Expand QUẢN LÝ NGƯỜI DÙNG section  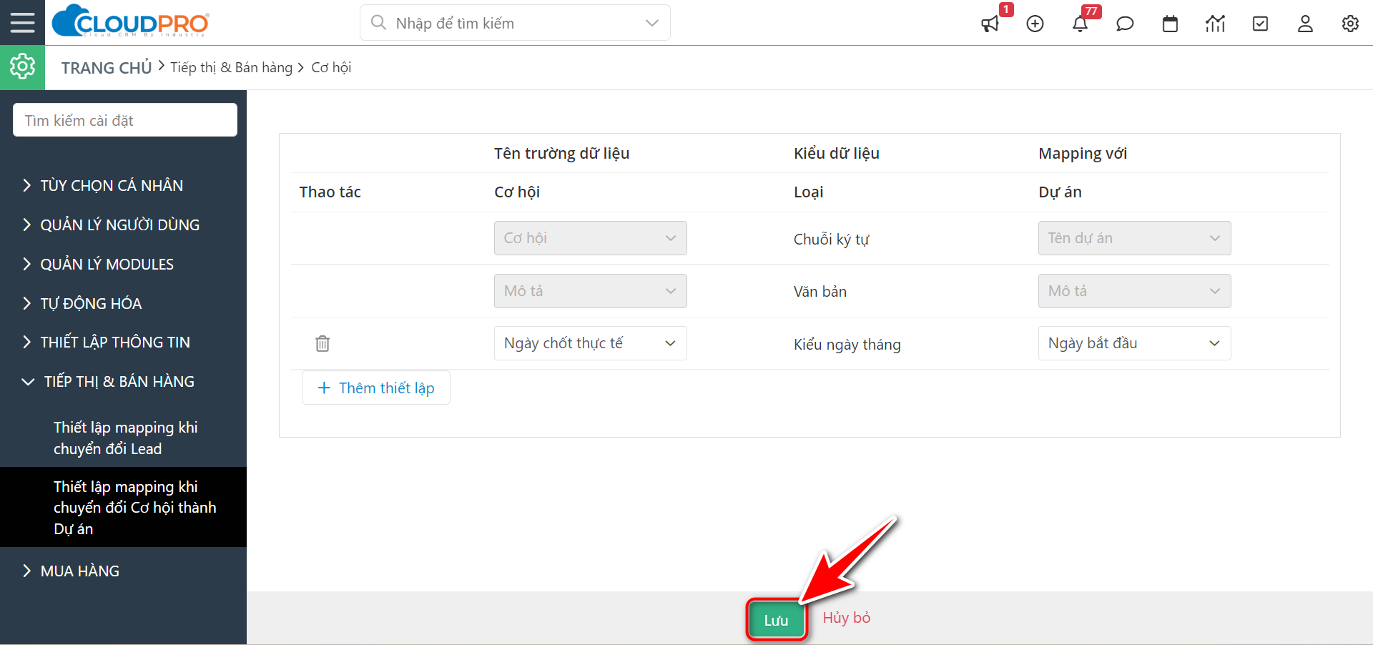click(119, 225)
